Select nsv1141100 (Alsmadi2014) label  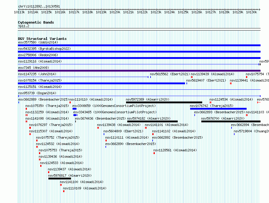click(82, 182)
